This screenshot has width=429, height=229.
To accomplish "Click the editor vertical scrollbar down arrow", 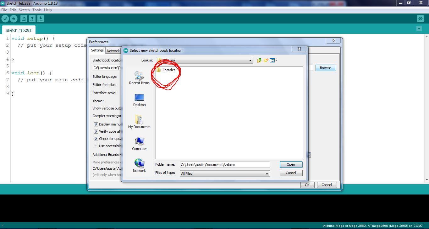I will (426, 180).
